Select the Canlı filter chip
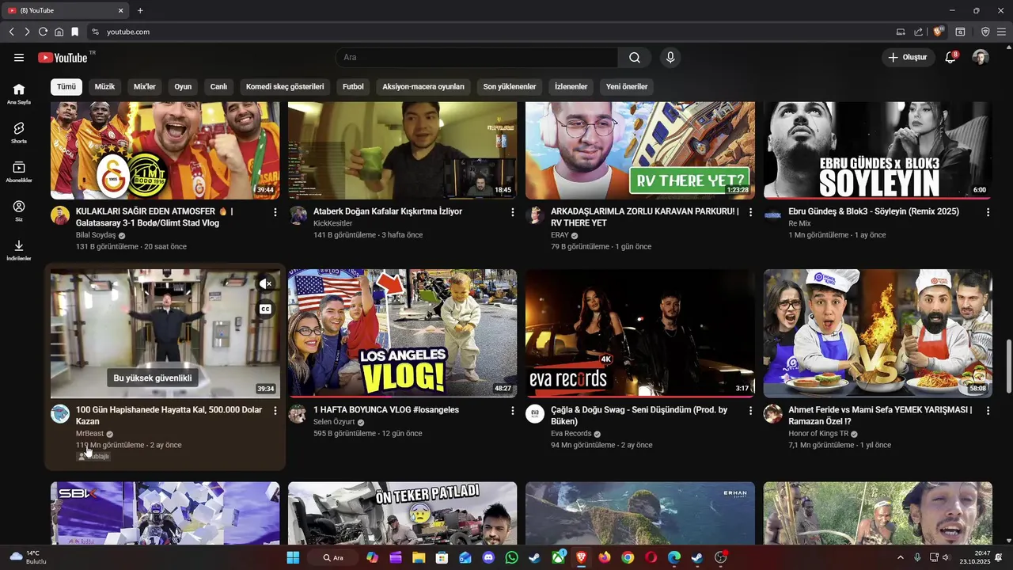The height and width of the screenshot is (570, 1013). [218, 86]
